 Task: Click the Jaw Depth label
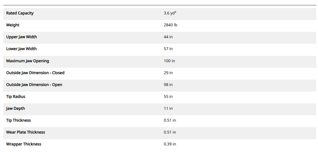[x=15, y=108]
